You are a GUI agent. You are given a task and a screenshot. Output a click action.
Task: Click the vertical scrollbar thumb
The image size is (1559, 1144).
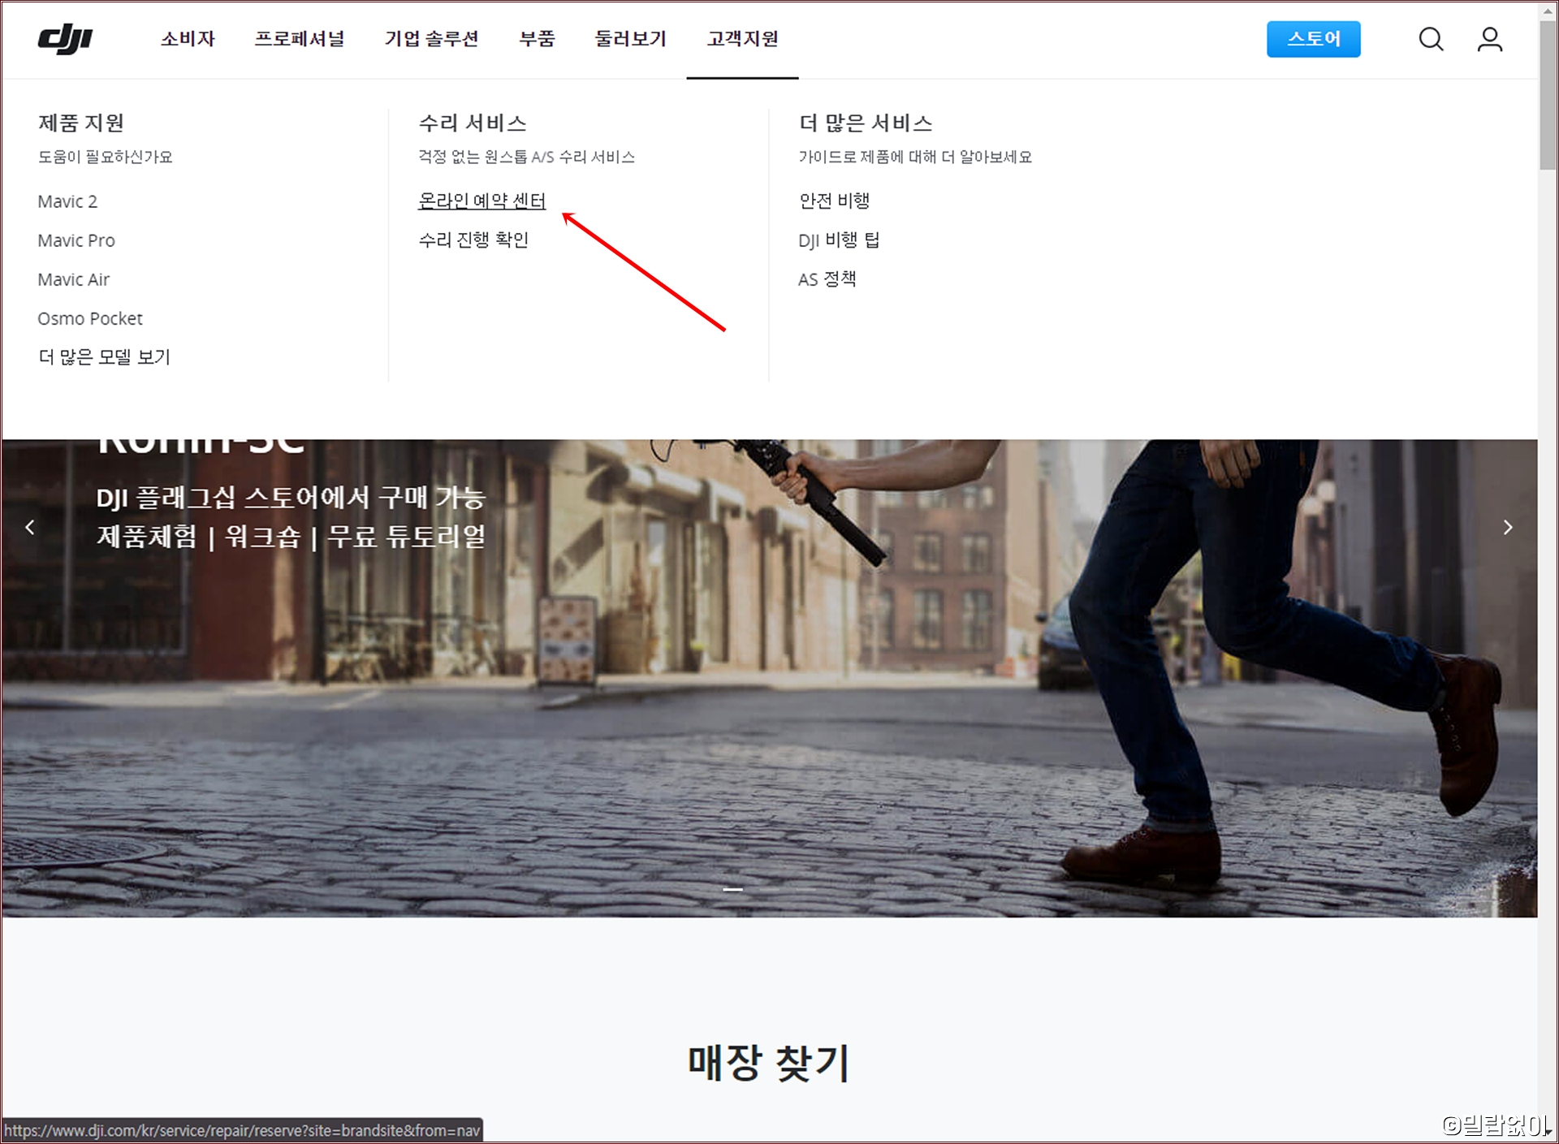(1548, 93)
